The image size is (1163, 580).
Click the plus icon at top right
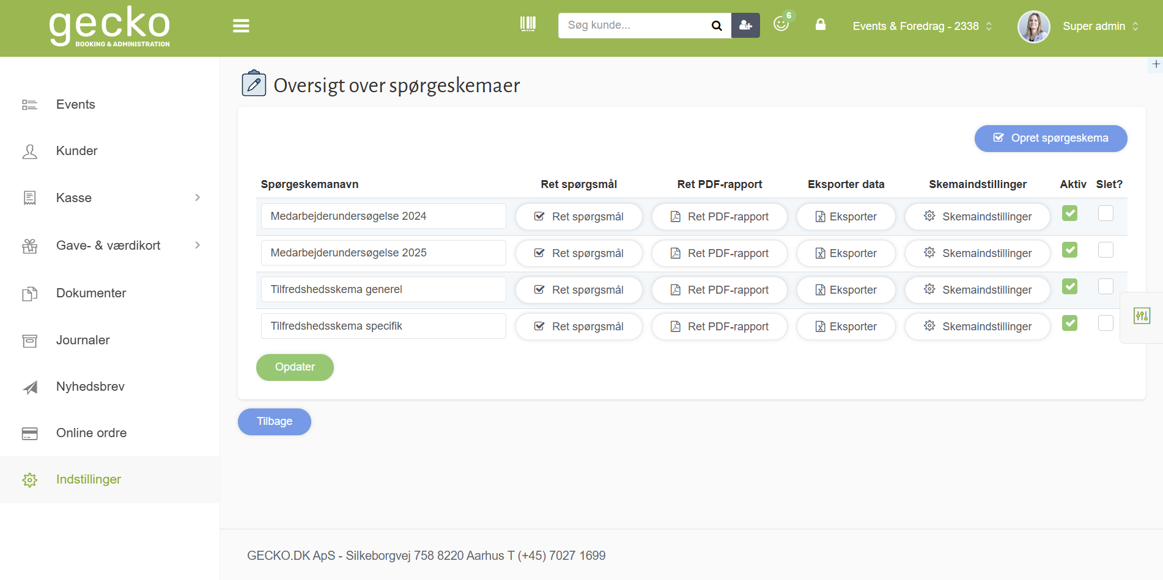coord(1156,64)
